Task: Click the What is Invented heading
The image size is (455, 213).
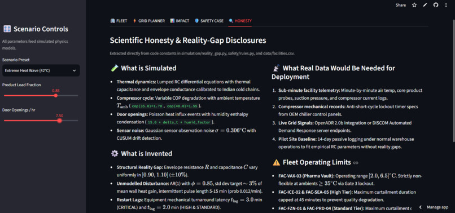Action: click(147, 154)
